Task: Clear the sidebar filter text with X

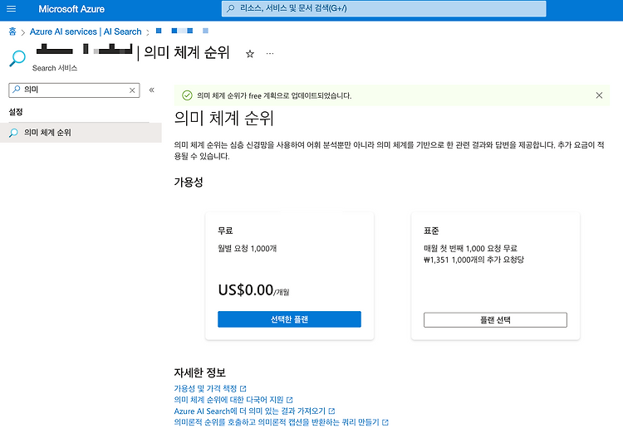Action: coord(132,90)
